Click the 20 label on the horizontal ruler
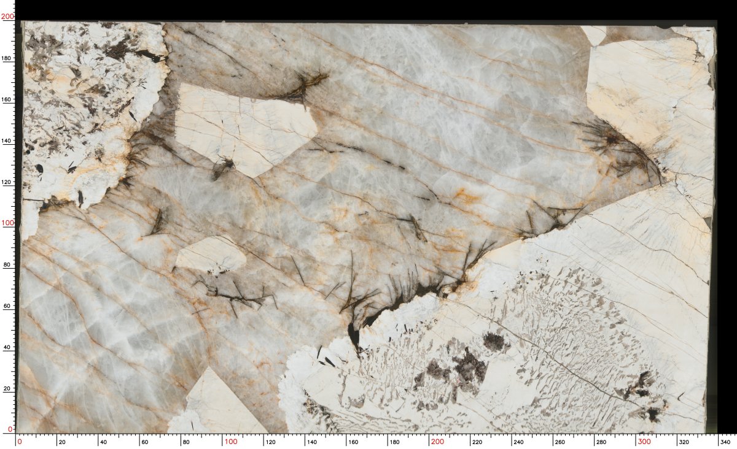737x449 pixels. coord(61,442)
